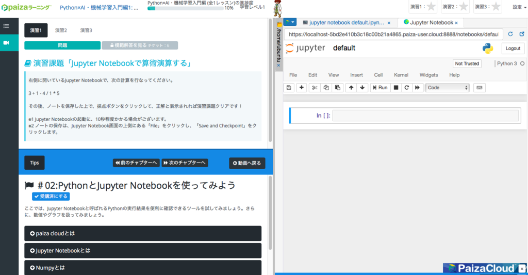Open page in new window icon
Screen dimensions: 528x275
pos(522,34)
